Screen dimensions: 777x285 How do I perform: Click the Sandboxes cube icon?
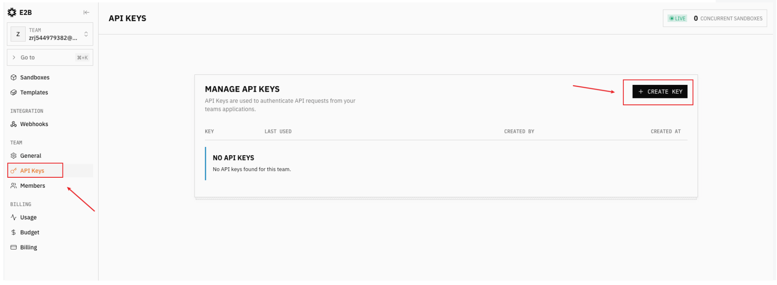click(14, 77)
